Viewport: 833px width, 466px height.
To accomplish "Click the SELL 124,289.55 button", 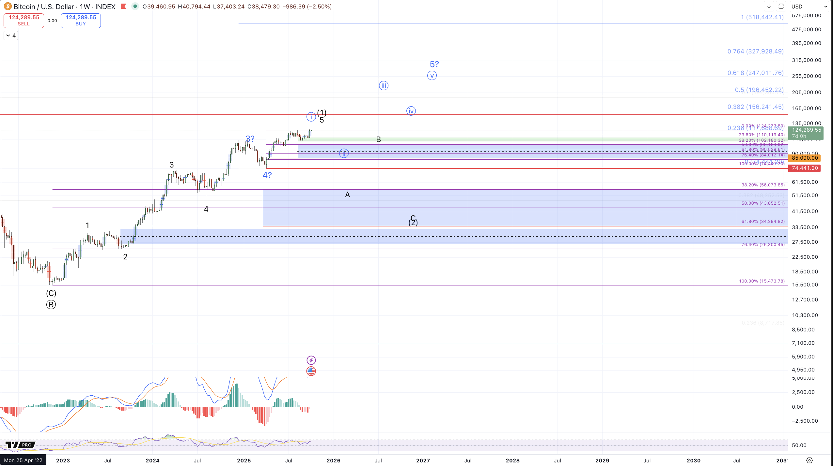I will pos(24,20).
